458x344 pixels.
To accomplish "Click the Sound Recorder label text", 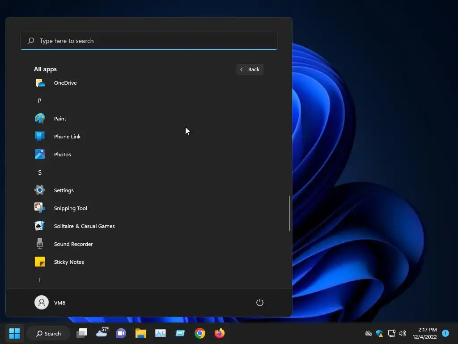I will [73, 244].
